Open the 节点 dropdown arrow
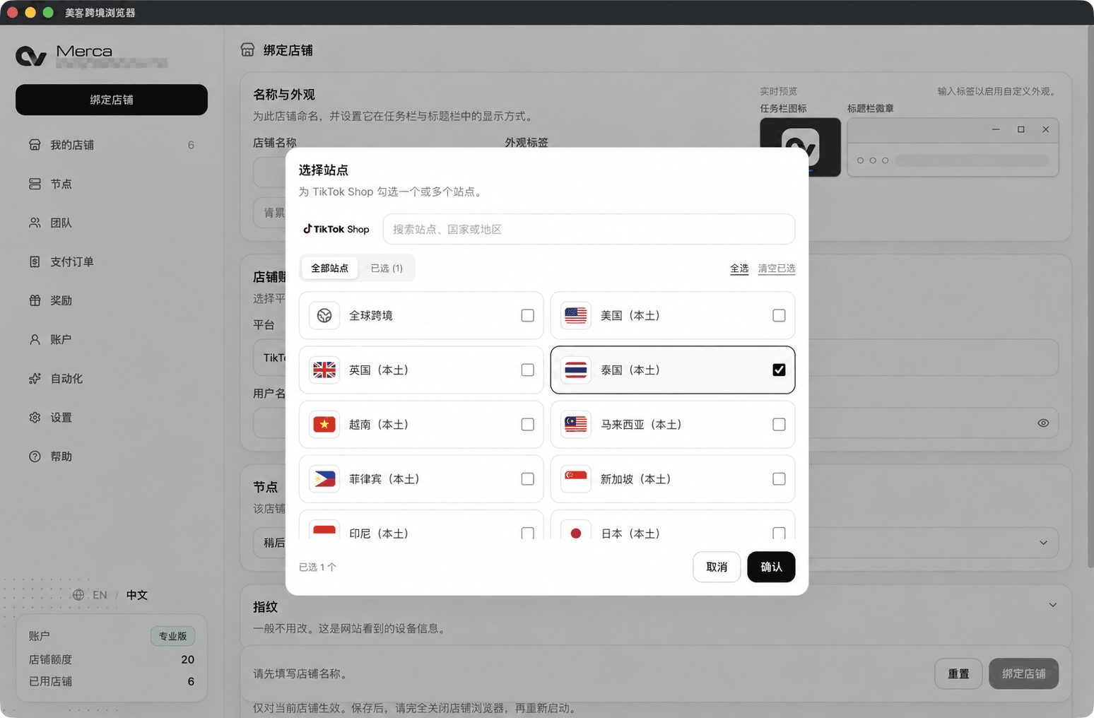The width and height of the screenshot is (1094, 718). (x=1043, y=543)
